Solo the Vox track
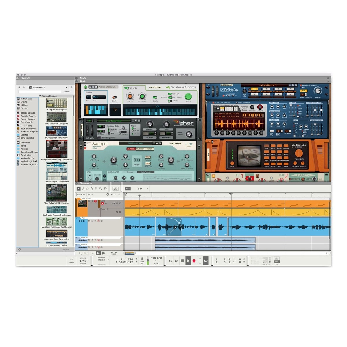347x347 pixels. coord(92,221)
